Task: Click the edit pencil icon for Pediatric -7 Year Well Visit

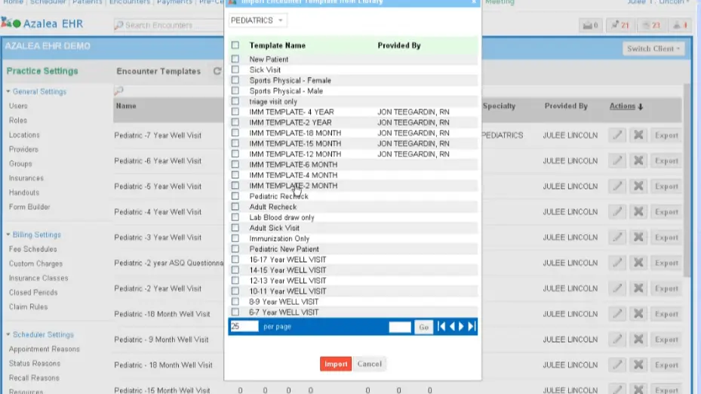Action: 618,136
